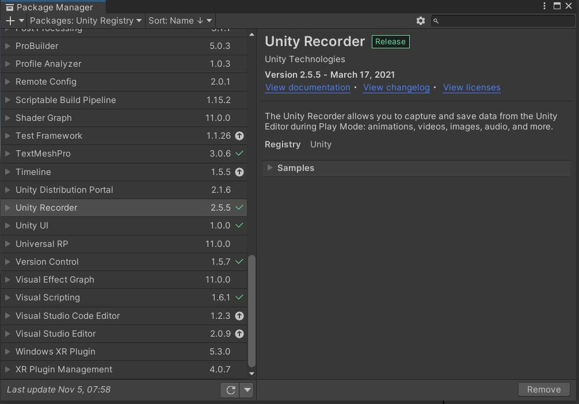579x404 pixels.
Task: Click the scroll up arrow of package list
Action: click(252, 35)
